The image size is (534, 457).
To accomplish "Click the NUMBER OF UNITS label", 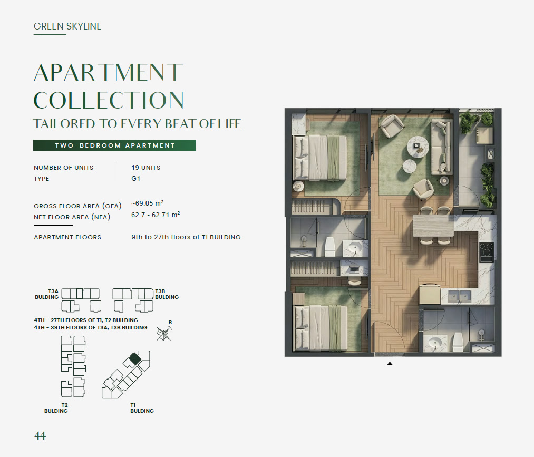I will pyautogui.click(x=63, y=168).
